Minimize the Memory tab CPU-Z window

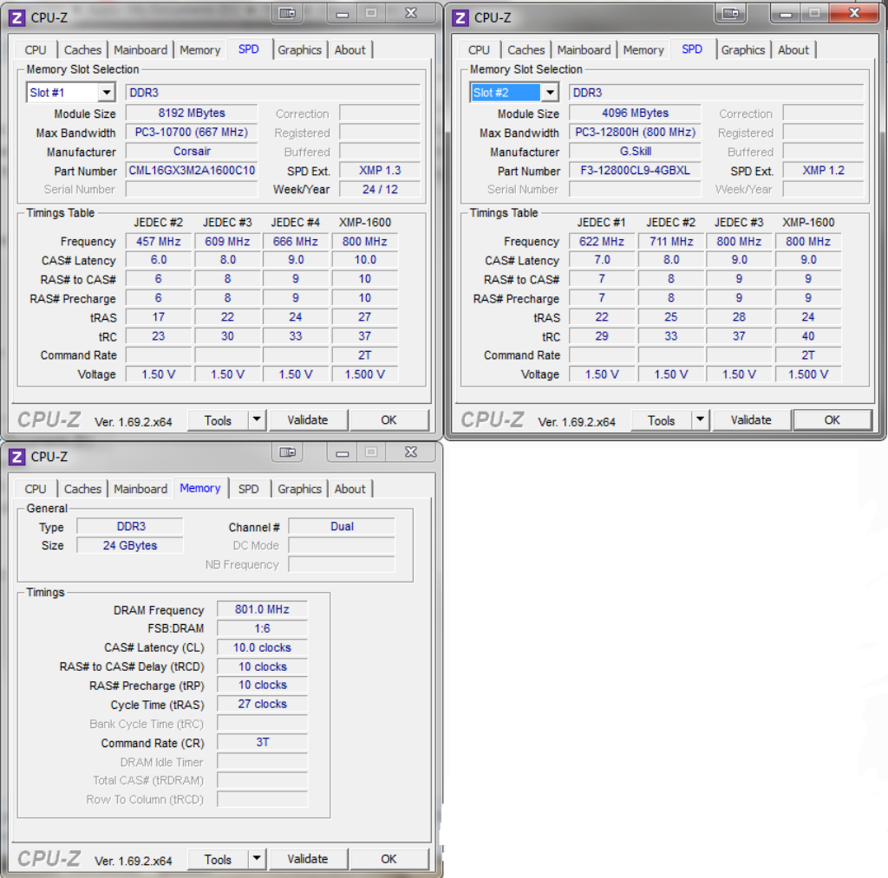(x=342, y=452)
